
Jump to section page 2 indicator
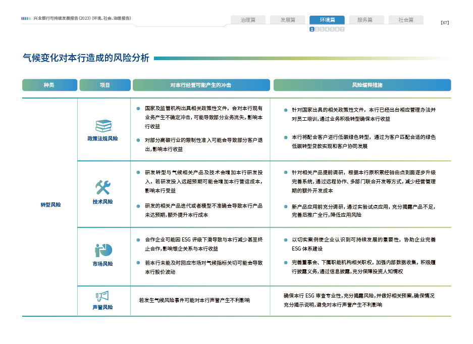pyautogui.click(x=317, y=29)
